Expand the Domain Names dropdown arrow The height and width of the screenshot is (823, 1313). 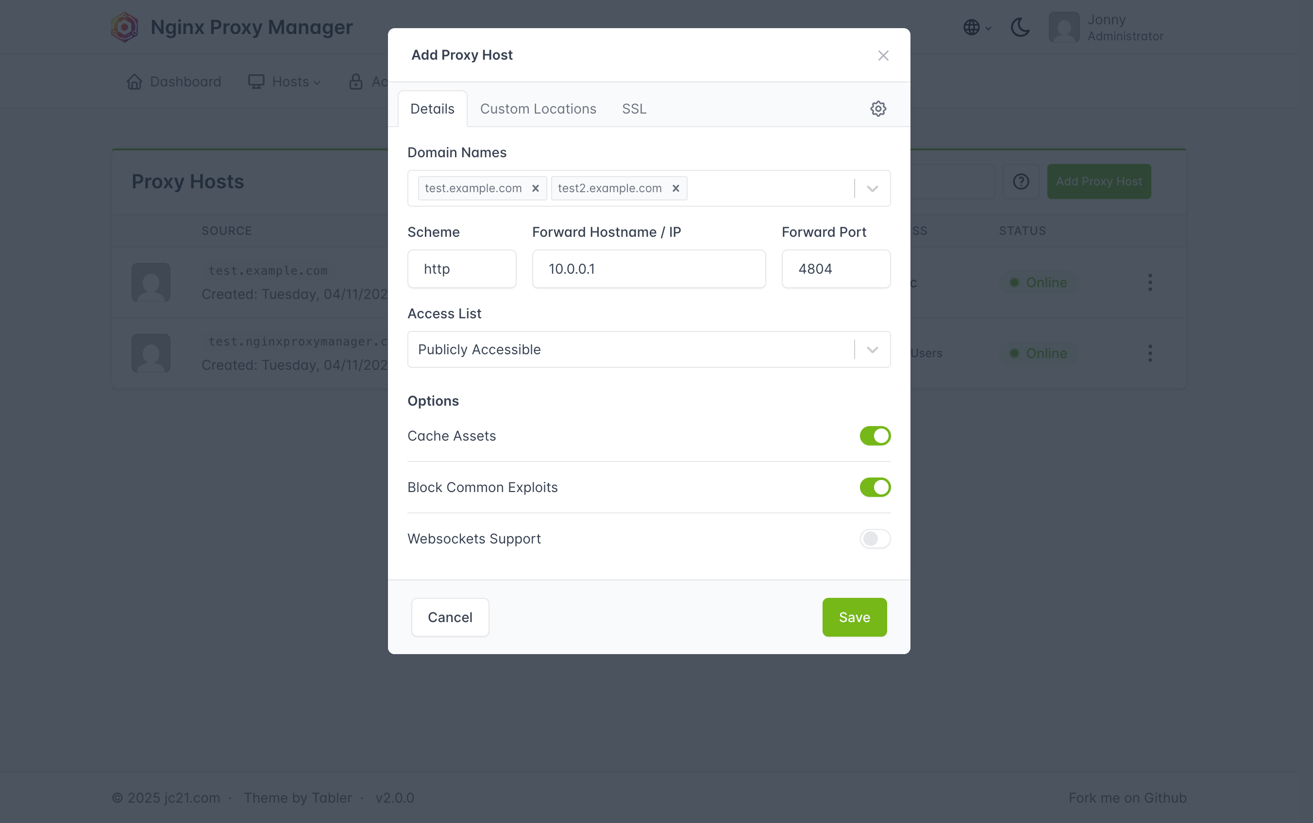(x=872, y=188)
